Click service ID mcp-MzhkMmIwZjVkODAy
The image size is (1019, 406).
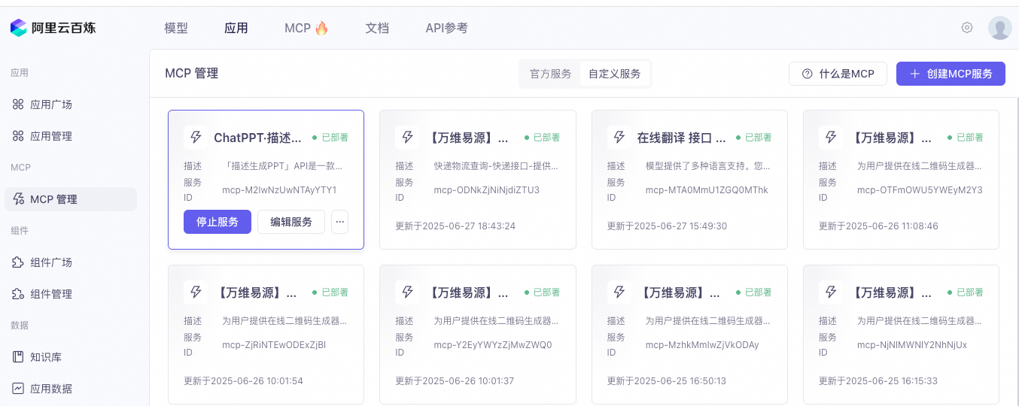(702, 344)
